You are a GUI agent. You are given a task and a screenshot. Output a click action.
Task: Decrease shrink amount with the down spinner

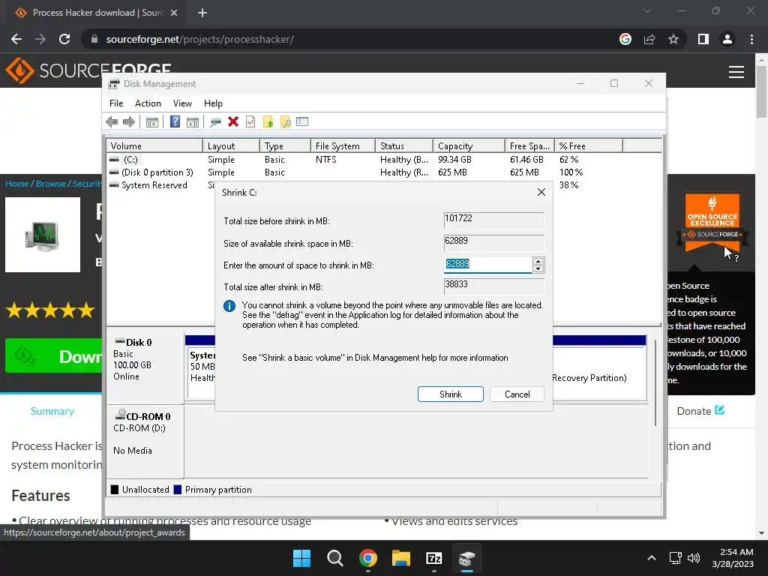point(538,269)
